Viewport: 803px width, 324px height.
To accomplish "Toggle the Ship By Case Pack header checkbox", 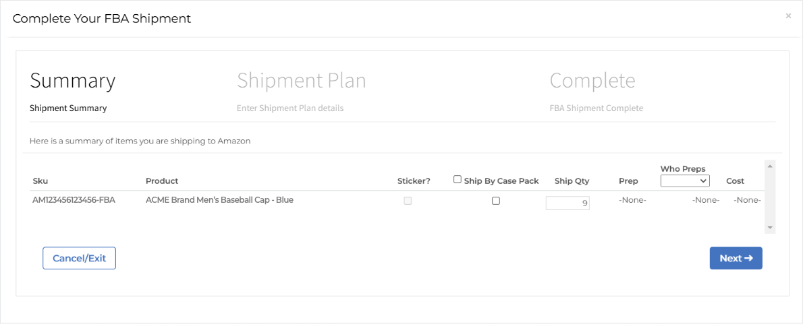I will 458,179.
